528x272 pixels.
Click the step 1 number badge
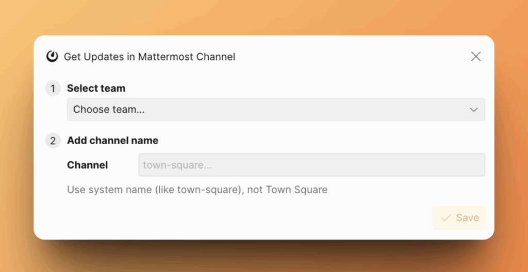click(53, 89)
